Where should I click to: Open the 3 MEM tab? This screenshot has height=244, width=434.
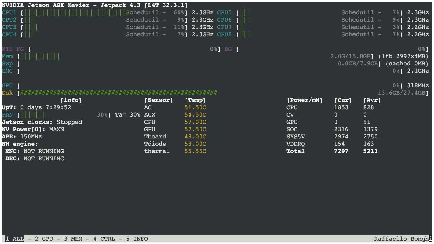73,239
